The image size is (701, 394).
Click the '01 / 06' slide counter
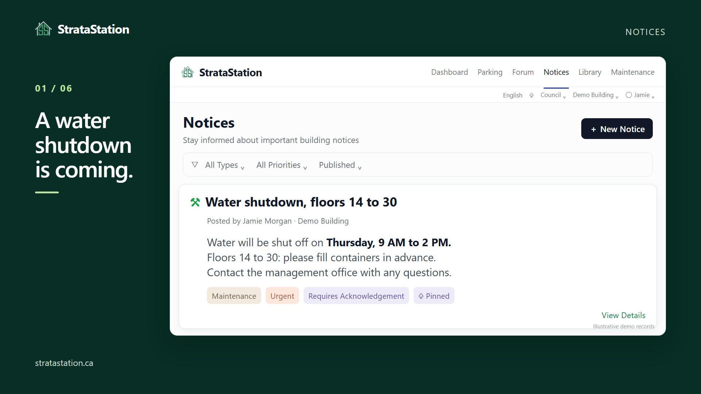(x=54, y=89)
